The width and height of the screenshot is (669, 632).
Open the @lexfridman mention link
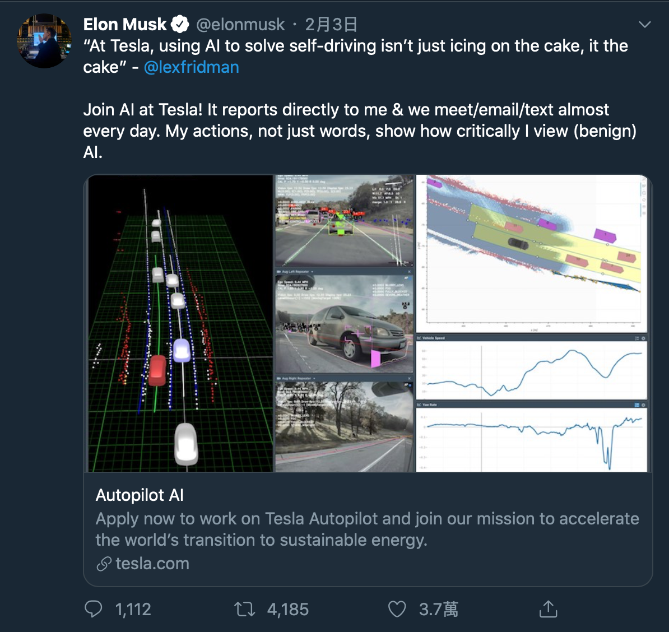(x=192, y=67)
